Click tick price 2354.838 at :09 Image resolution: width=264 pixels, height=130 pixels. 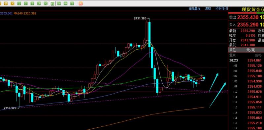point(254,86)
